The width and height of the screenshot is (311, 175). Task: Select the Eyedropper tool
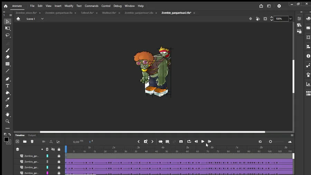click(x=8, y=100)
